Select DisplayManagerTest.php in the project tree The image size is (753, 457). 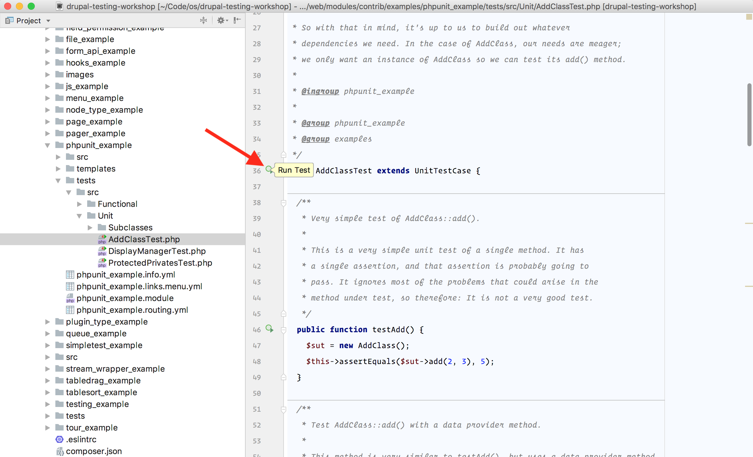coord(157,251)
